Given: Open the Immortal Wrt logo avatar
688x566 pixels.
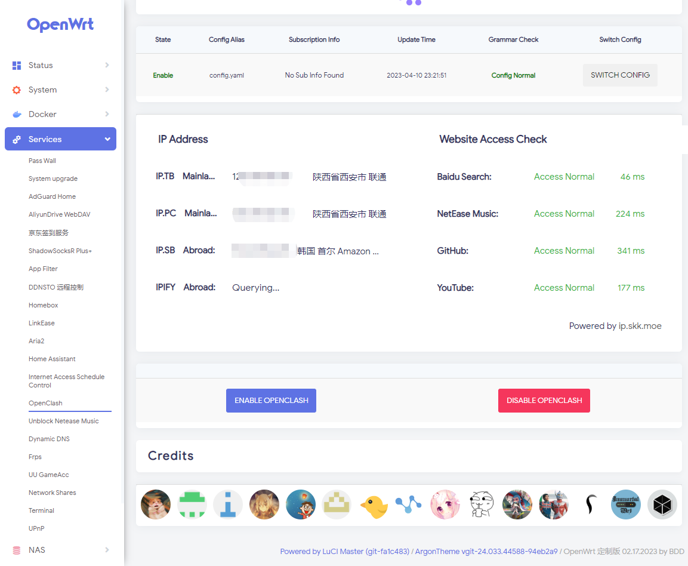Looking at the screenshot, I should (x=626, y=505).
